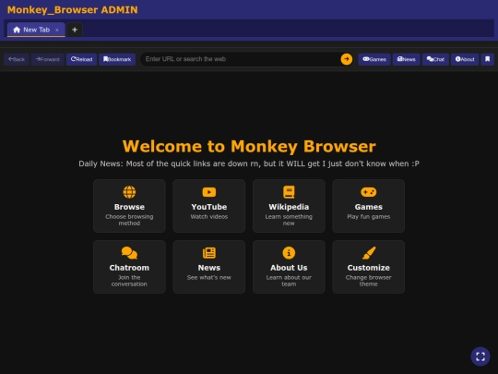Open Chat from the toolbar
Viewport: 498px width, 374px height.
coord(435,59)
